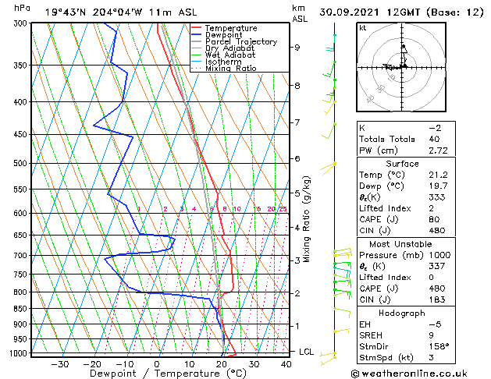This screenshot has height=379, width=491.
Task: Click the 'Dry Adiabat' legend entry
Action: [229, 48]
